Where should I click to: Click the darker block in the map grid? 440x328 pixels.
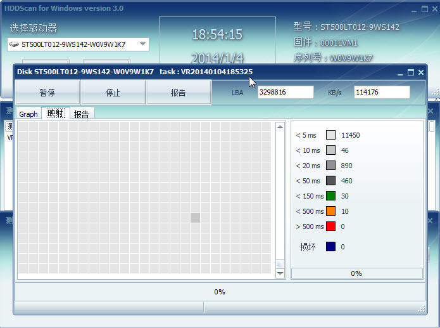click(x=195, y=218)
